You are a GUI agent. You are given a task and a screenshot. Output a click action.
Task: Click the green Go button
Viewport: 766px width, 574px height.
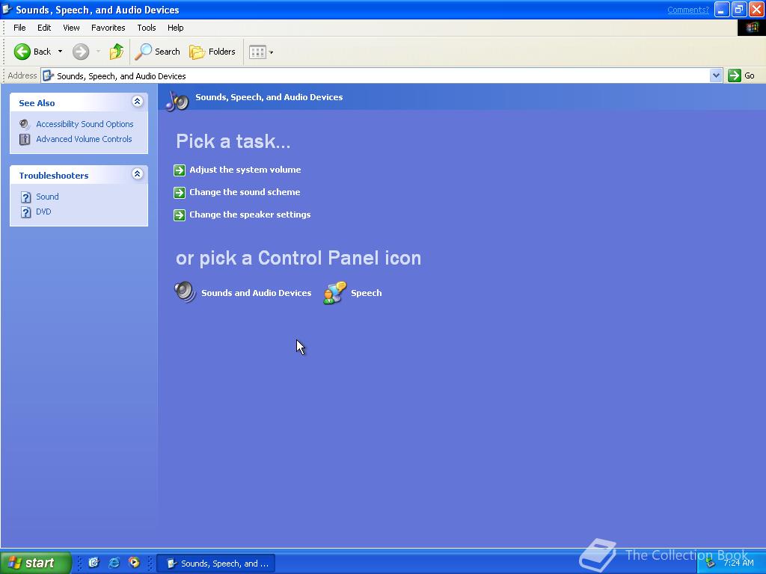click(x=741, y=75)
